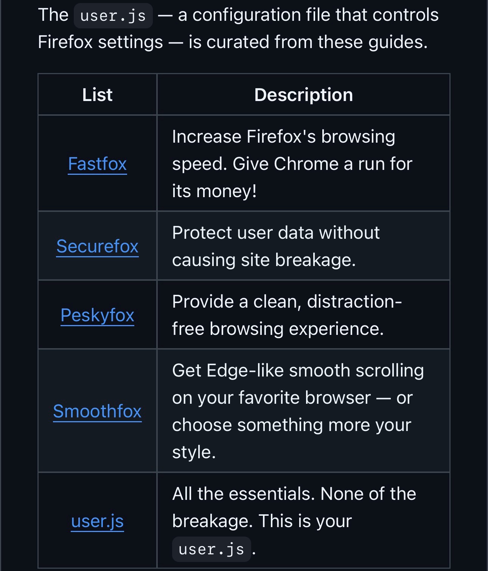Click 'is curated from these guides.' text
Screen dimensions: 488x571
coord(308,42)
